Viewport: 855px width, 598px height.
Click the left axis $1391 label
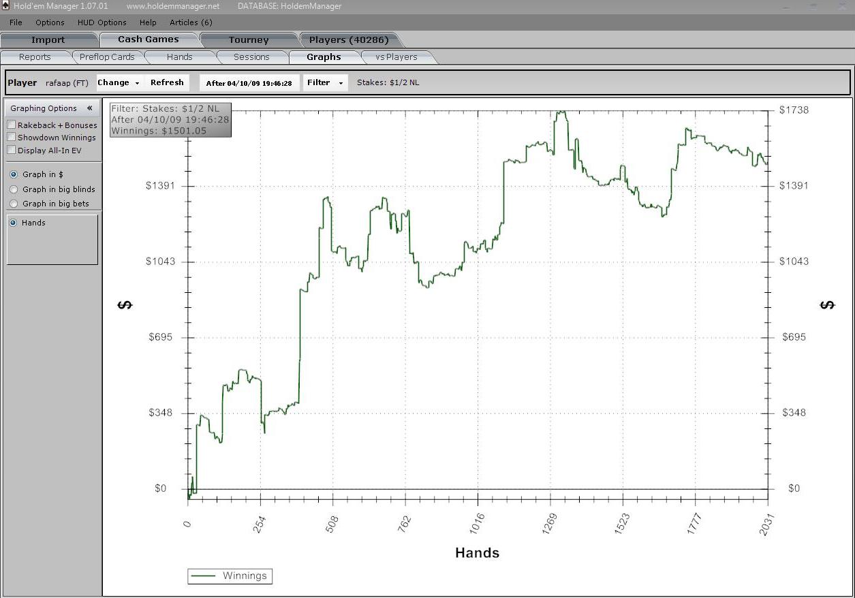tap(161, 185)
